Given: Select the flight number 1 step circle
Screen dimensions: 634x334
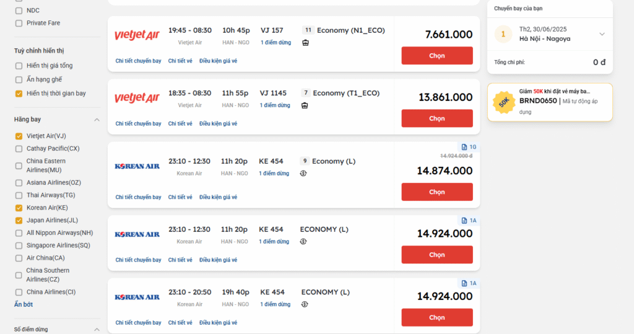Looking at the screenshot, I should tap(503, 34).
